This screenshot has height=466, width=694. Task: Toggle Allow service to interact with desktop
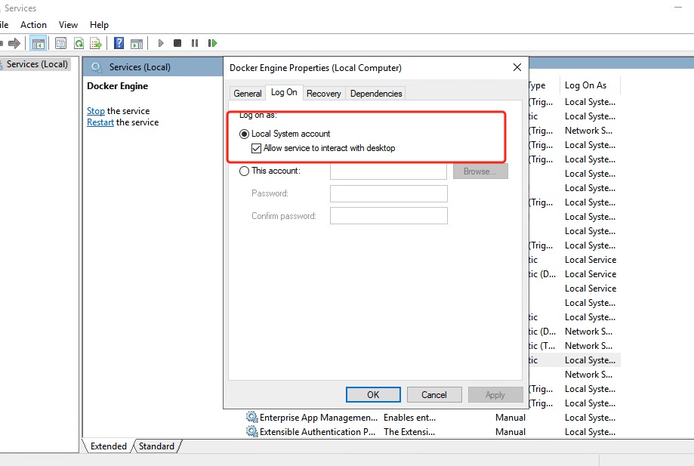click(x=256, y=148)
